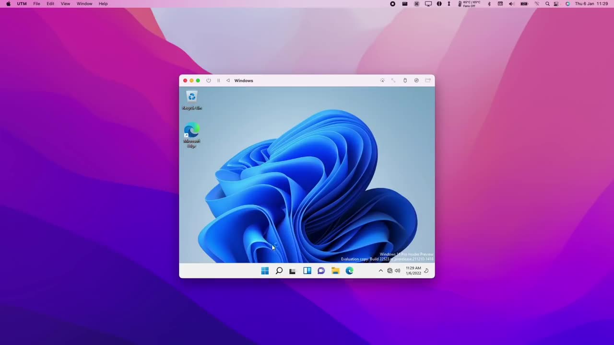Open Bluetooth status in macOS menu bar

[489, 4]
